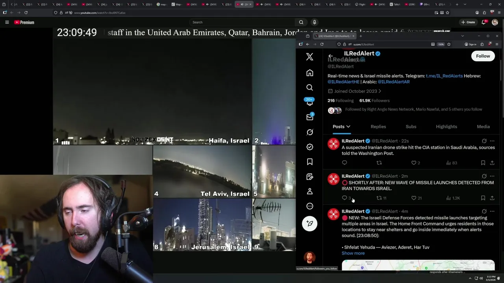This screenshot has height=283, width=504.
Task: Click the X logo in sidebar
Action: [x=310, y=57]
